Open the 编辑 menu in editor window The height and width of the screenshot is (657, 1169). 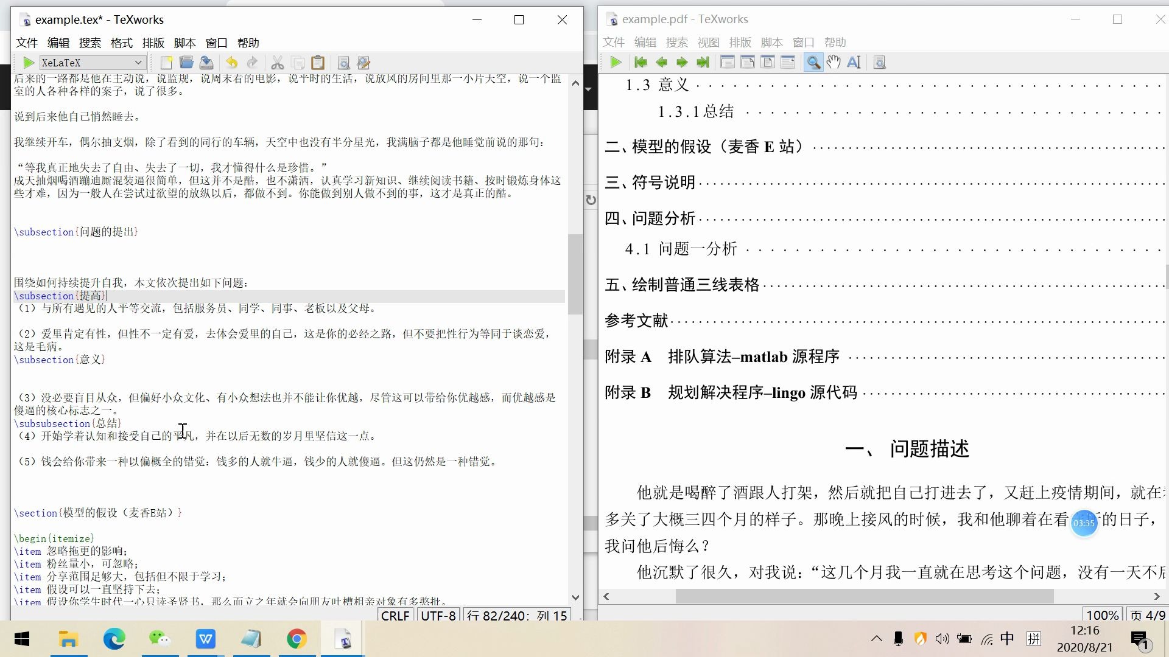58,43
